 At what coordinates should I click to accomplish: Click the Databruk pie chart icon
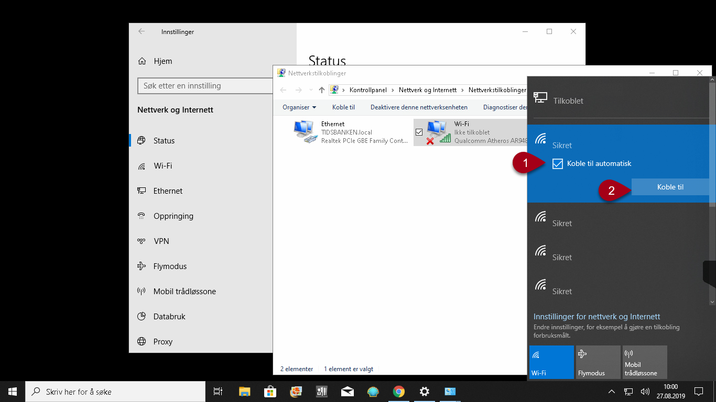point(141,317)
